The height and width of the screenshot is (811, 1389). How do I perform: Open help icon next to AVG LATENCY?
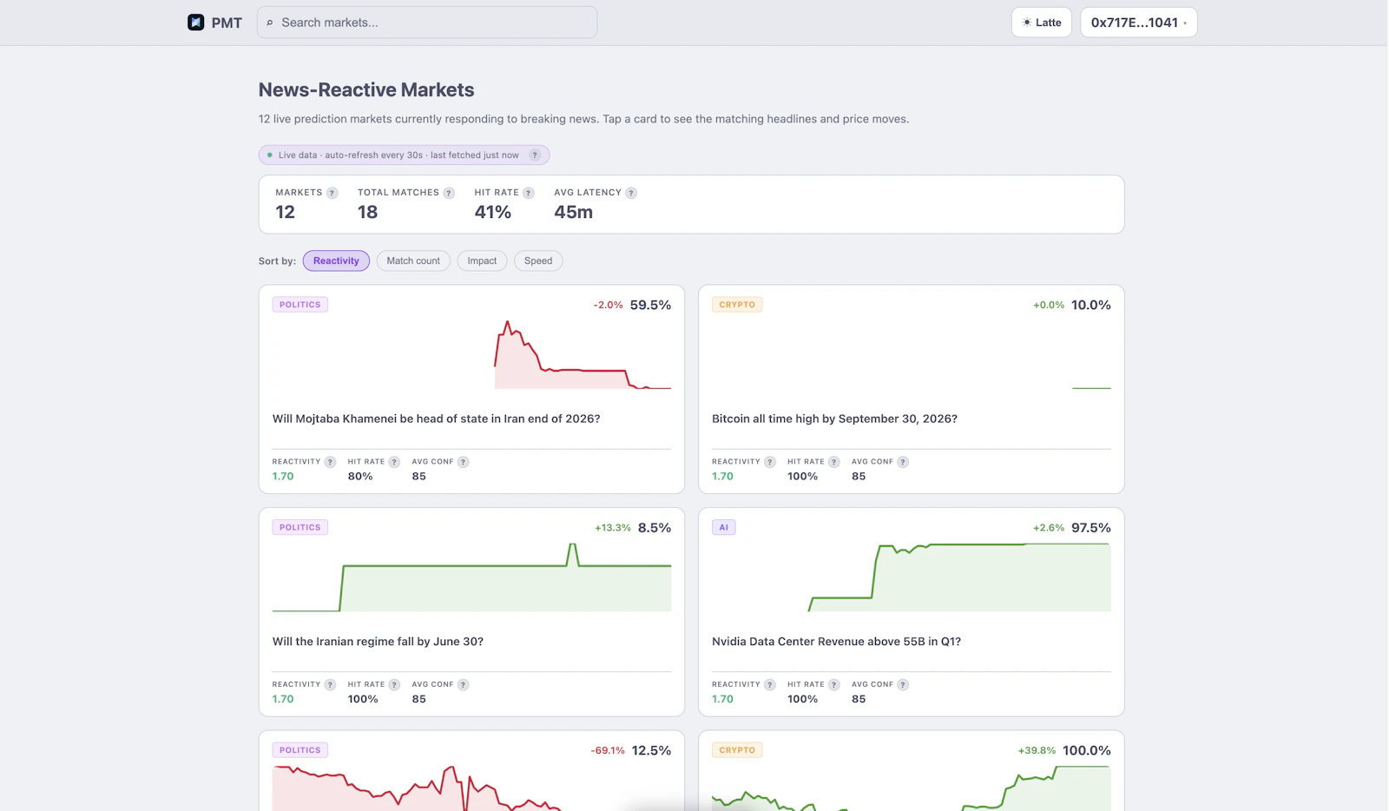coord(631,193)
